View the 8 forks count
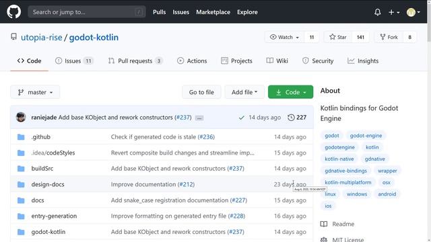The height and width of the screenshot is (242, 431). tap(409, 37)
